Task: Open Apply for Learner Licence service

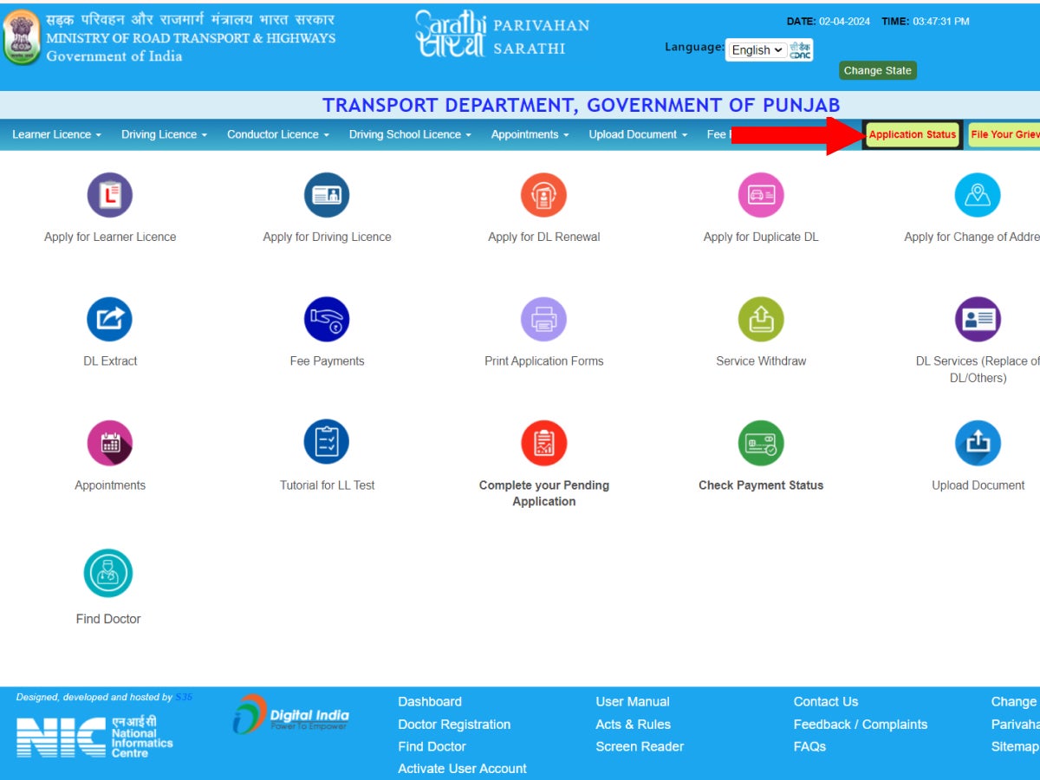Action: point(109,195)
